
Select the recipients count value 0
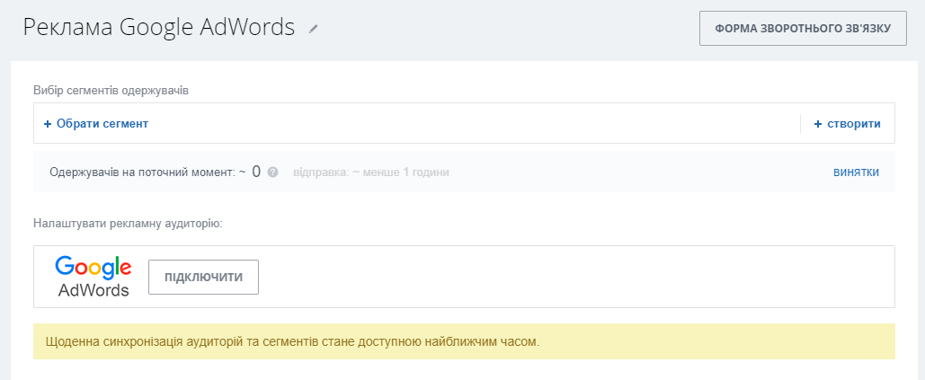pos(256,172)
